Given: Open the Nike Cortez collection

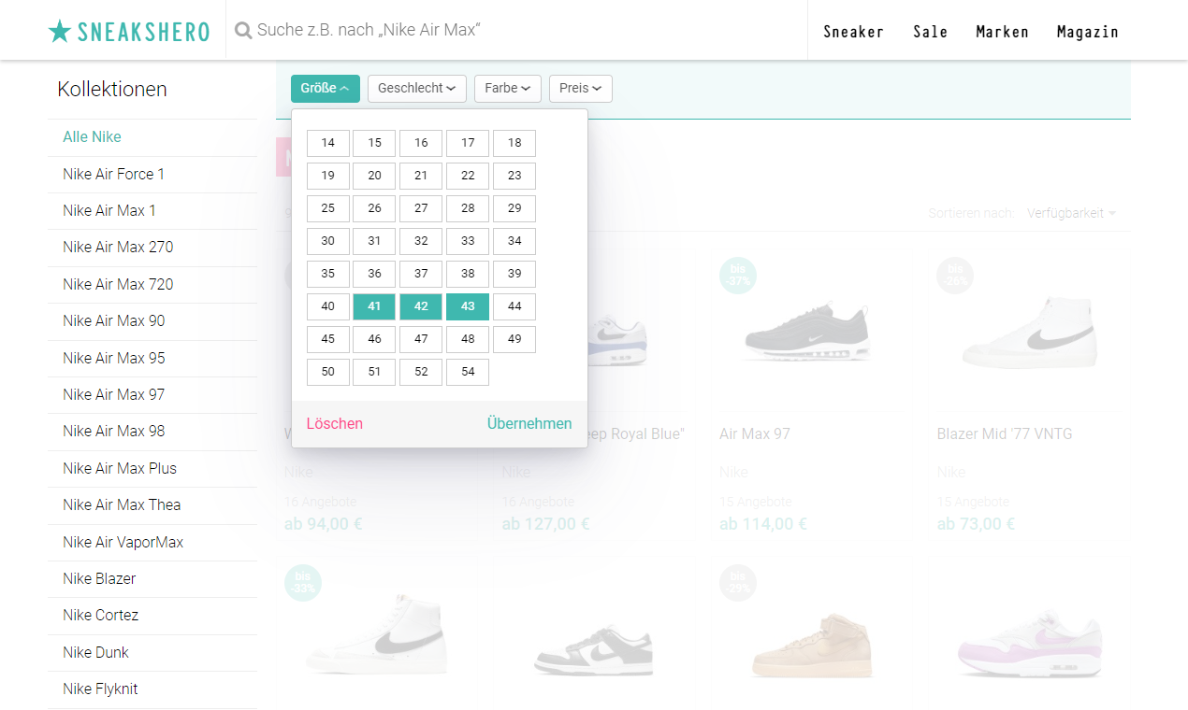Looking at the screenshot, I should click(152, 616).
